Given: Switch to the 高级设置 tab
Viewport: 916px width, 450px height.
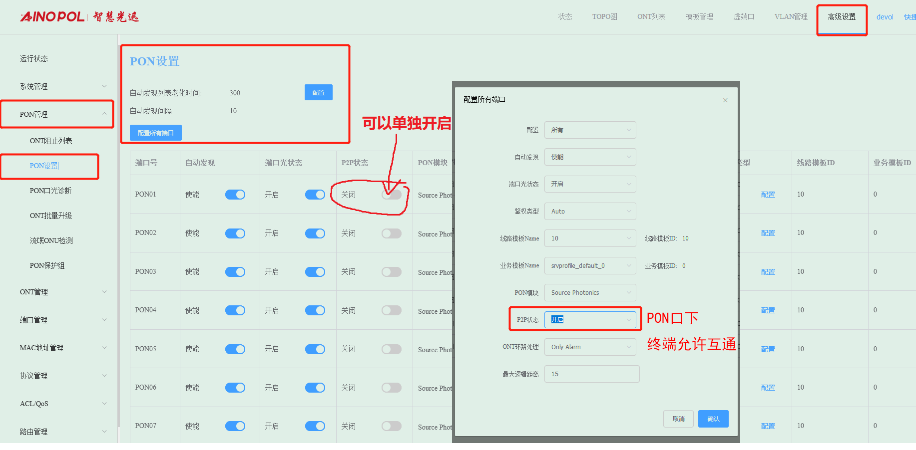Looking at the screenshot, I should pos(842,17).
